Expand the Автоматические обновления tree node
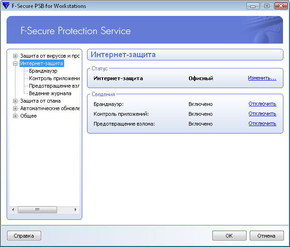This screenshot has height=247, width=290. (x=15, y=108)
